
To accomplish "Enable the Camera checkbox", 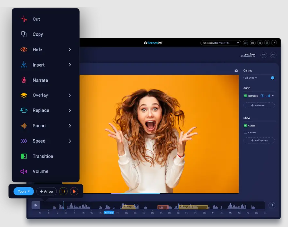I will [x=245, y=132].
